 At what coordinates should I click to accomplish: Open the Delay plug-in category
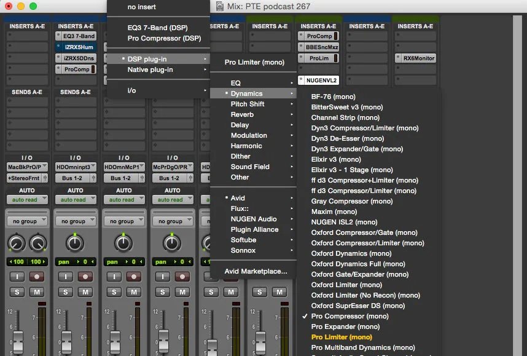tap(254, 125)
